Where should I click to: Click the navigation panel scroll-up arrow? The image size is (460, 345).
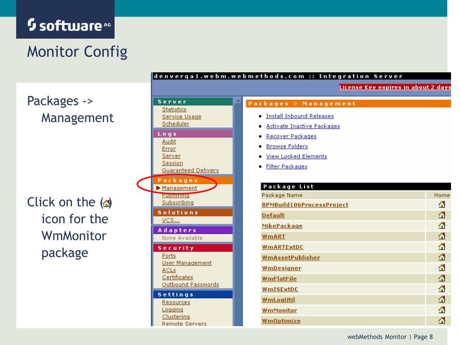(238, 101)
